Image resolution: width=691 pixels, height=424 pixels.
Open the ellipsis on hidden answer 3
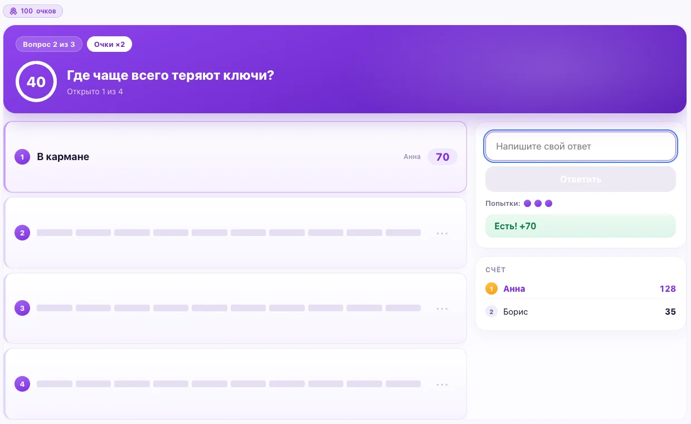442,309
